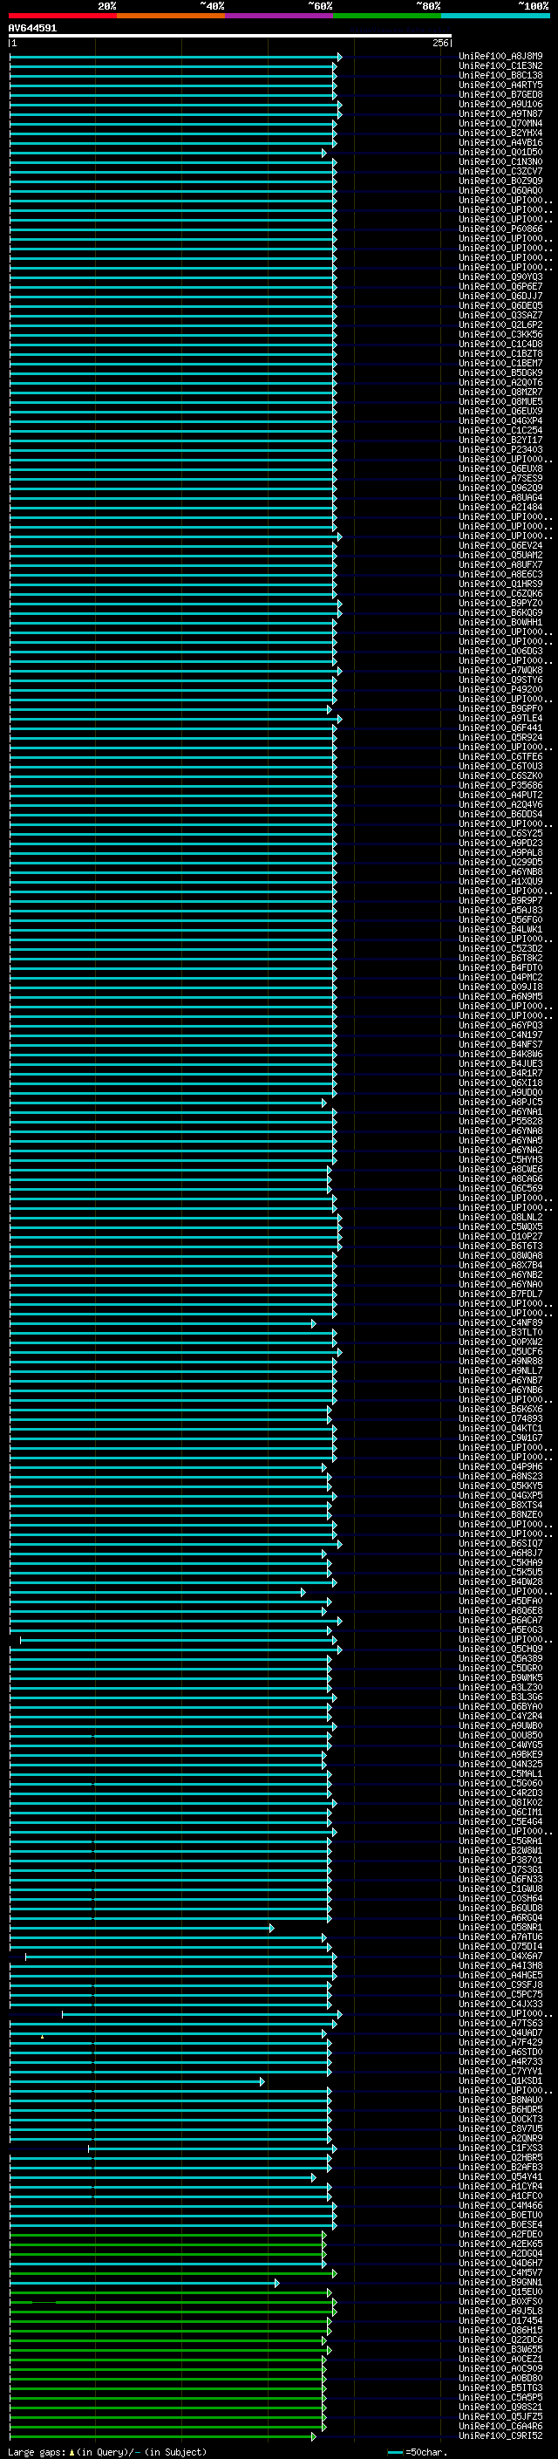
Task: Select last hit UniRef100_C9RI52
Action: [500, 2436]
